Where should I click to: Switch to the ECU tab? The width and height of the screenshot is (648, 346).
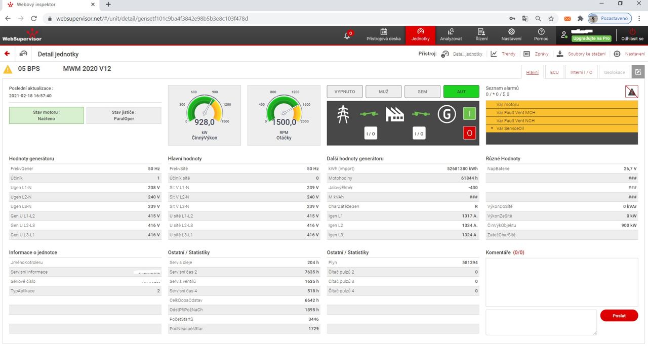pos(554,72)
